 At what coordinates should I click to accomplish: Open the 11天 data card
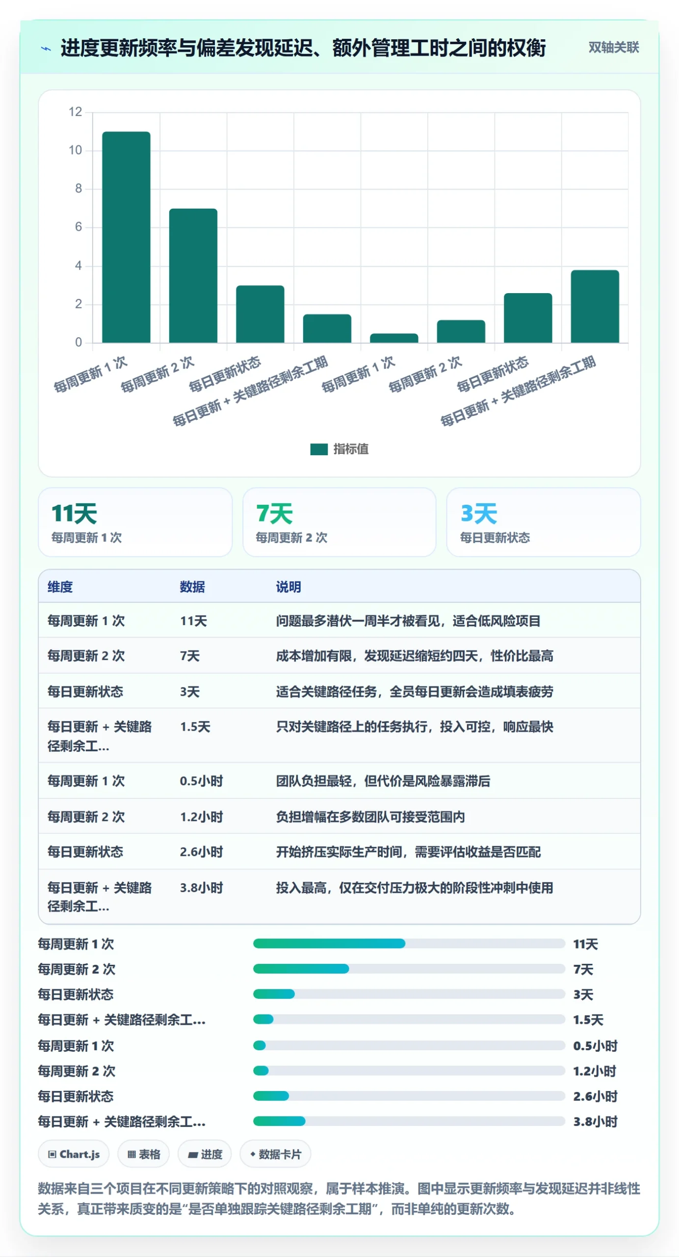135,522
